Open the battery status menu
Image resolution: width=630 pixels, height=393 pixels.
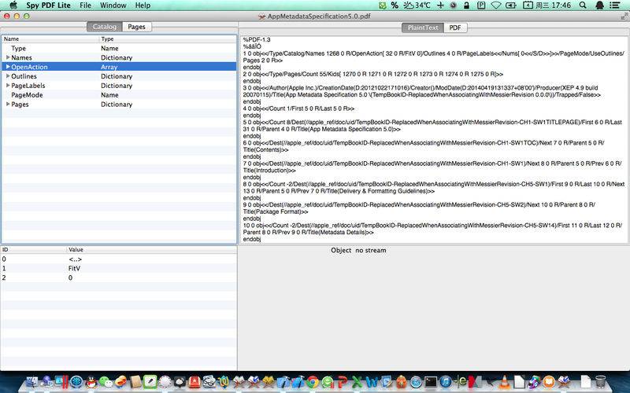tap(511, 6)
